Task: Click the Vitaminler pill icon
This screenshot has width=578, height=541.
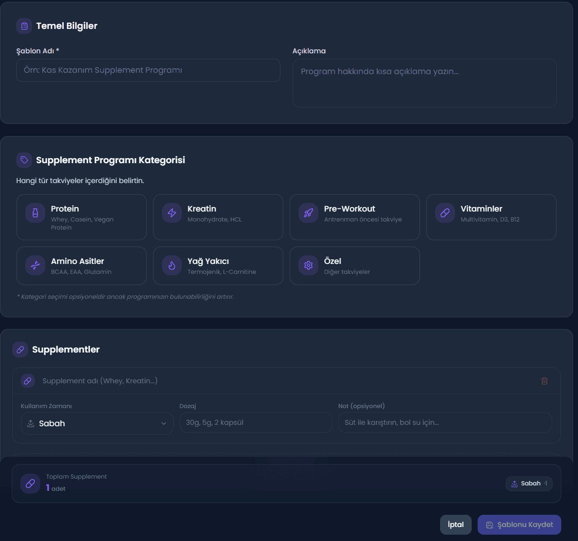Action: coord(445,213)
